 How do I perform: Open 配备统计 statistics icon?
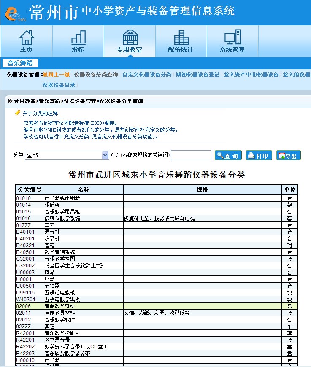[181, 38]
